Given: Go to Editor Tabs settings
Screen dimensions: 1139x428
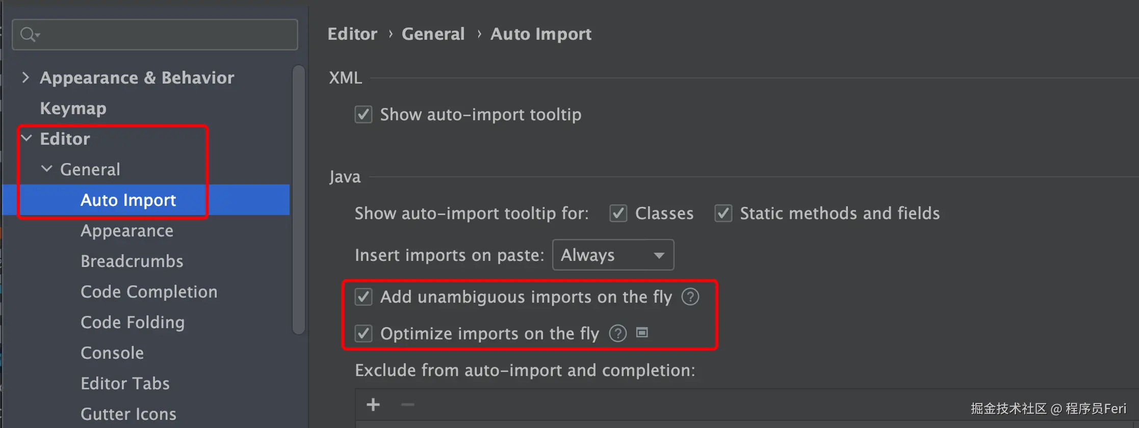Looking at the screenshot, I should click(x=125, y=383).
